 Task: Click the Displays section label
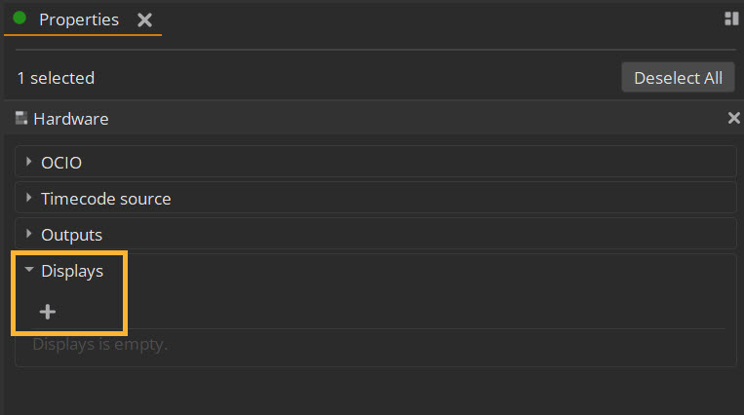coord(72,271)
